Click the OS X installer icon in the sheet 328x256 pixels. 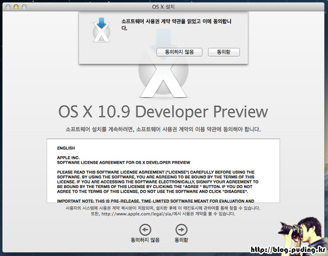pyautogui.click(x=101, y=30)
